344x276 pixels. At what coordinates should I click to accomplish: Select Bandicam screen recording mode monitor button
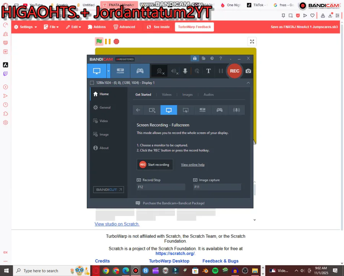tap(97, 71)
